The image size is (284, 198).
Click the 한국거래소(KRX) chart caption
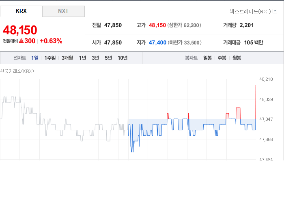(17, 71)
